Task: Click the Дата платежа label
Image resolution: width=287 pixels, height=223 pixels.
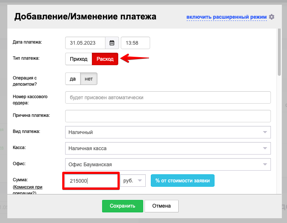Action: point(27,42)
